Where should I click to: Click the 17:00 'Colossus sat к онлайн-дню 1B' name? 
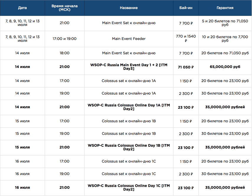pyautogui.click(x=129, y=121)
